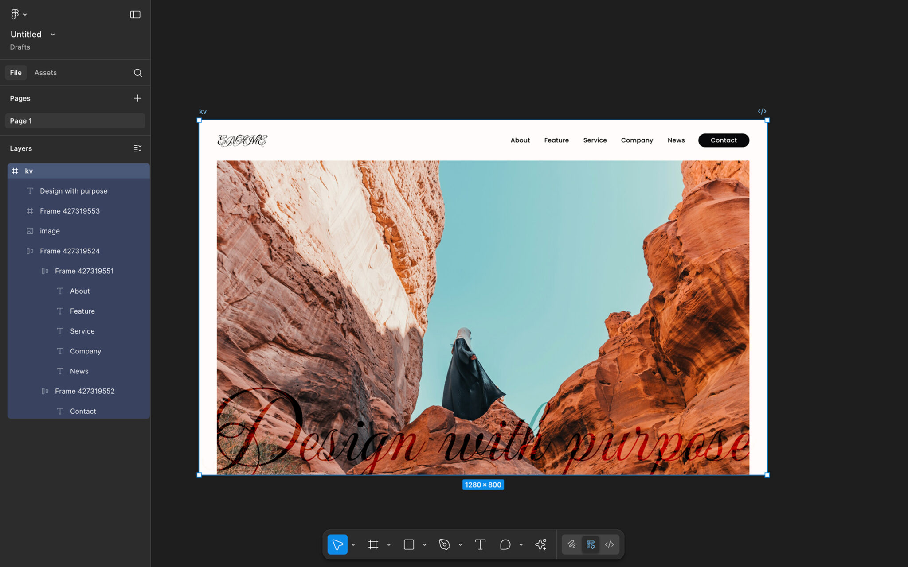908x567 pixels.
Task: Toggle the sidebar panel collapse icon
Action: point(135,15)
